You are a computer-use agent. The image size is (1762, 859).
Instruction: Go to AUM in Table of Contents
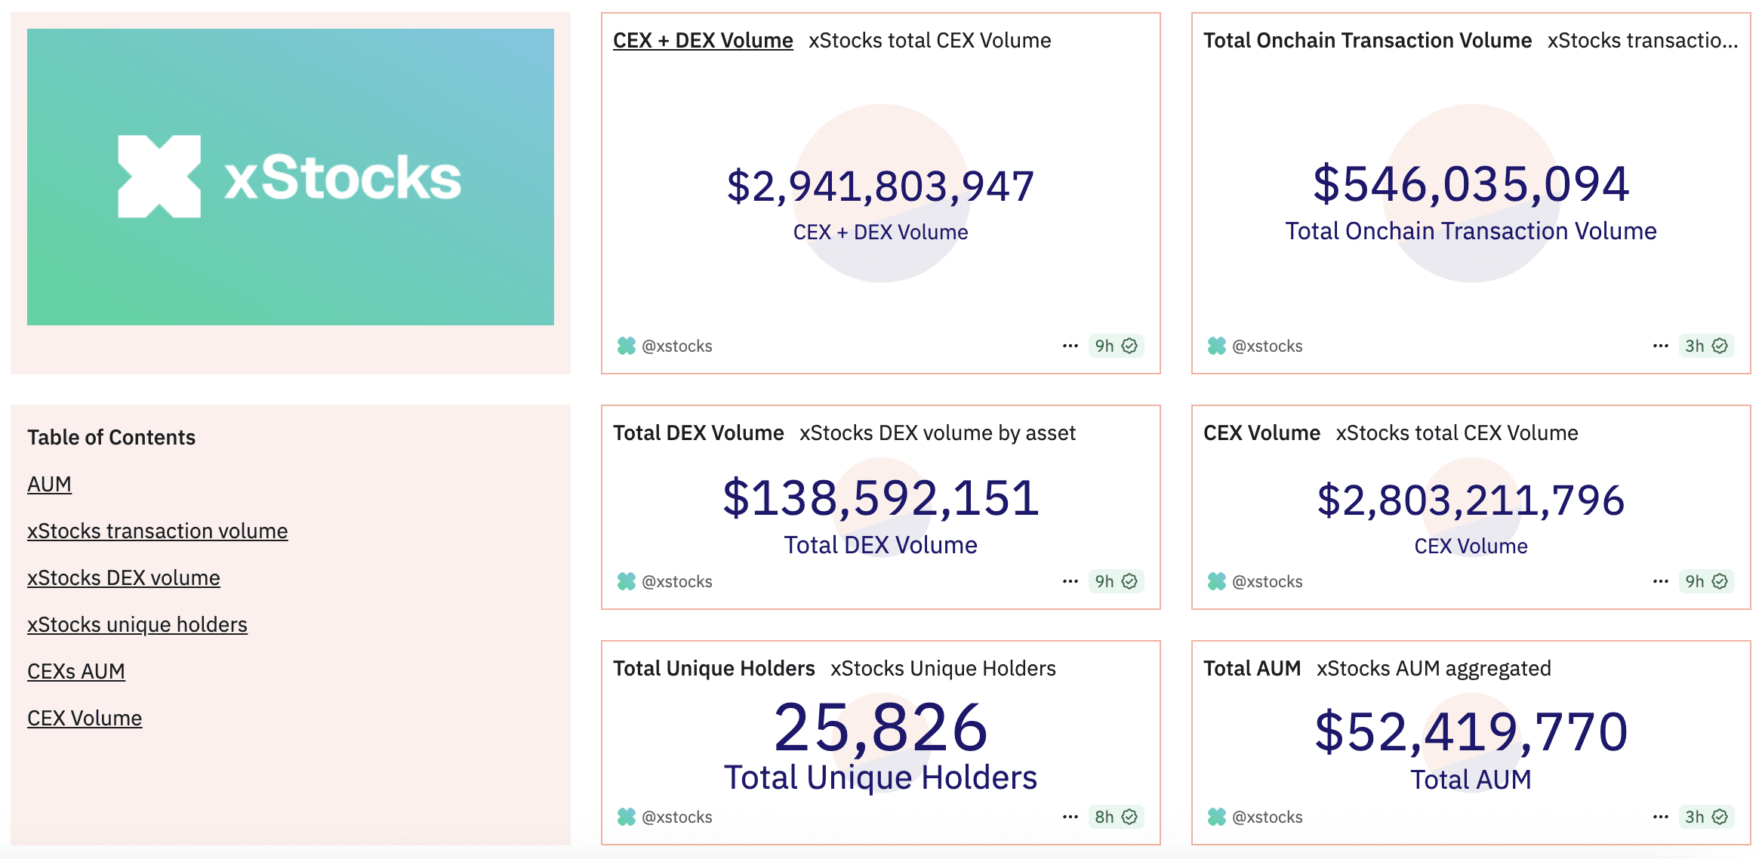coord(49,484)
